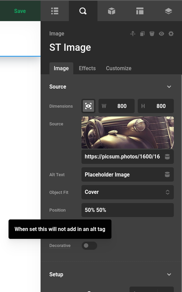This screenshot has height=292, width=182.
Task: Collapse the Setup section chevron
Action: point(169,274)
